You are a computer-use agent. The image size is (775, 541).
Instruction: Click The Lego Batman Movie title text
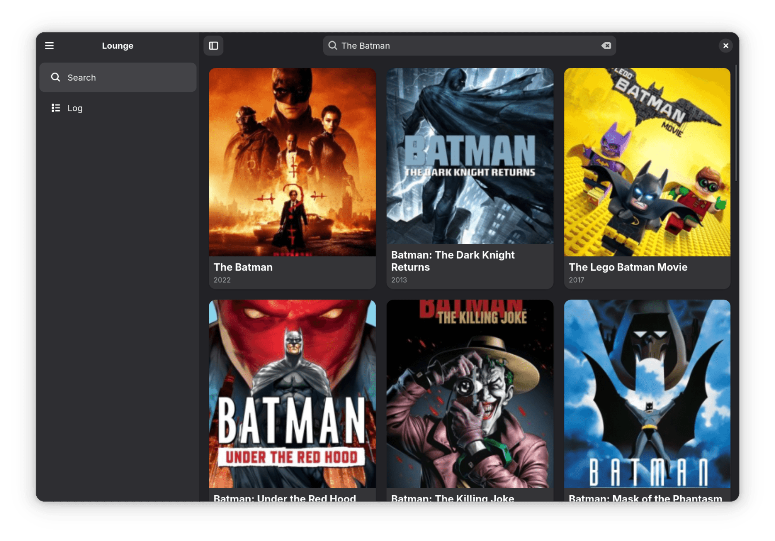[628, 267]
